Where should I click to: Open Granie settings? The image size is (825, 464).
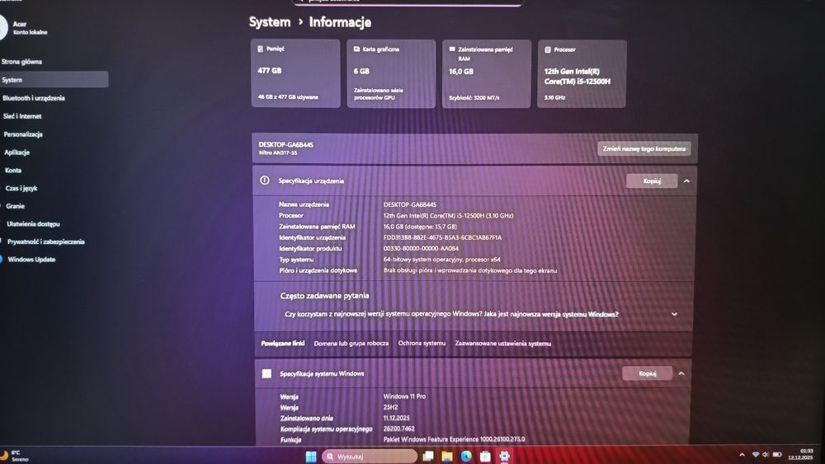click(x=15, y=206)
